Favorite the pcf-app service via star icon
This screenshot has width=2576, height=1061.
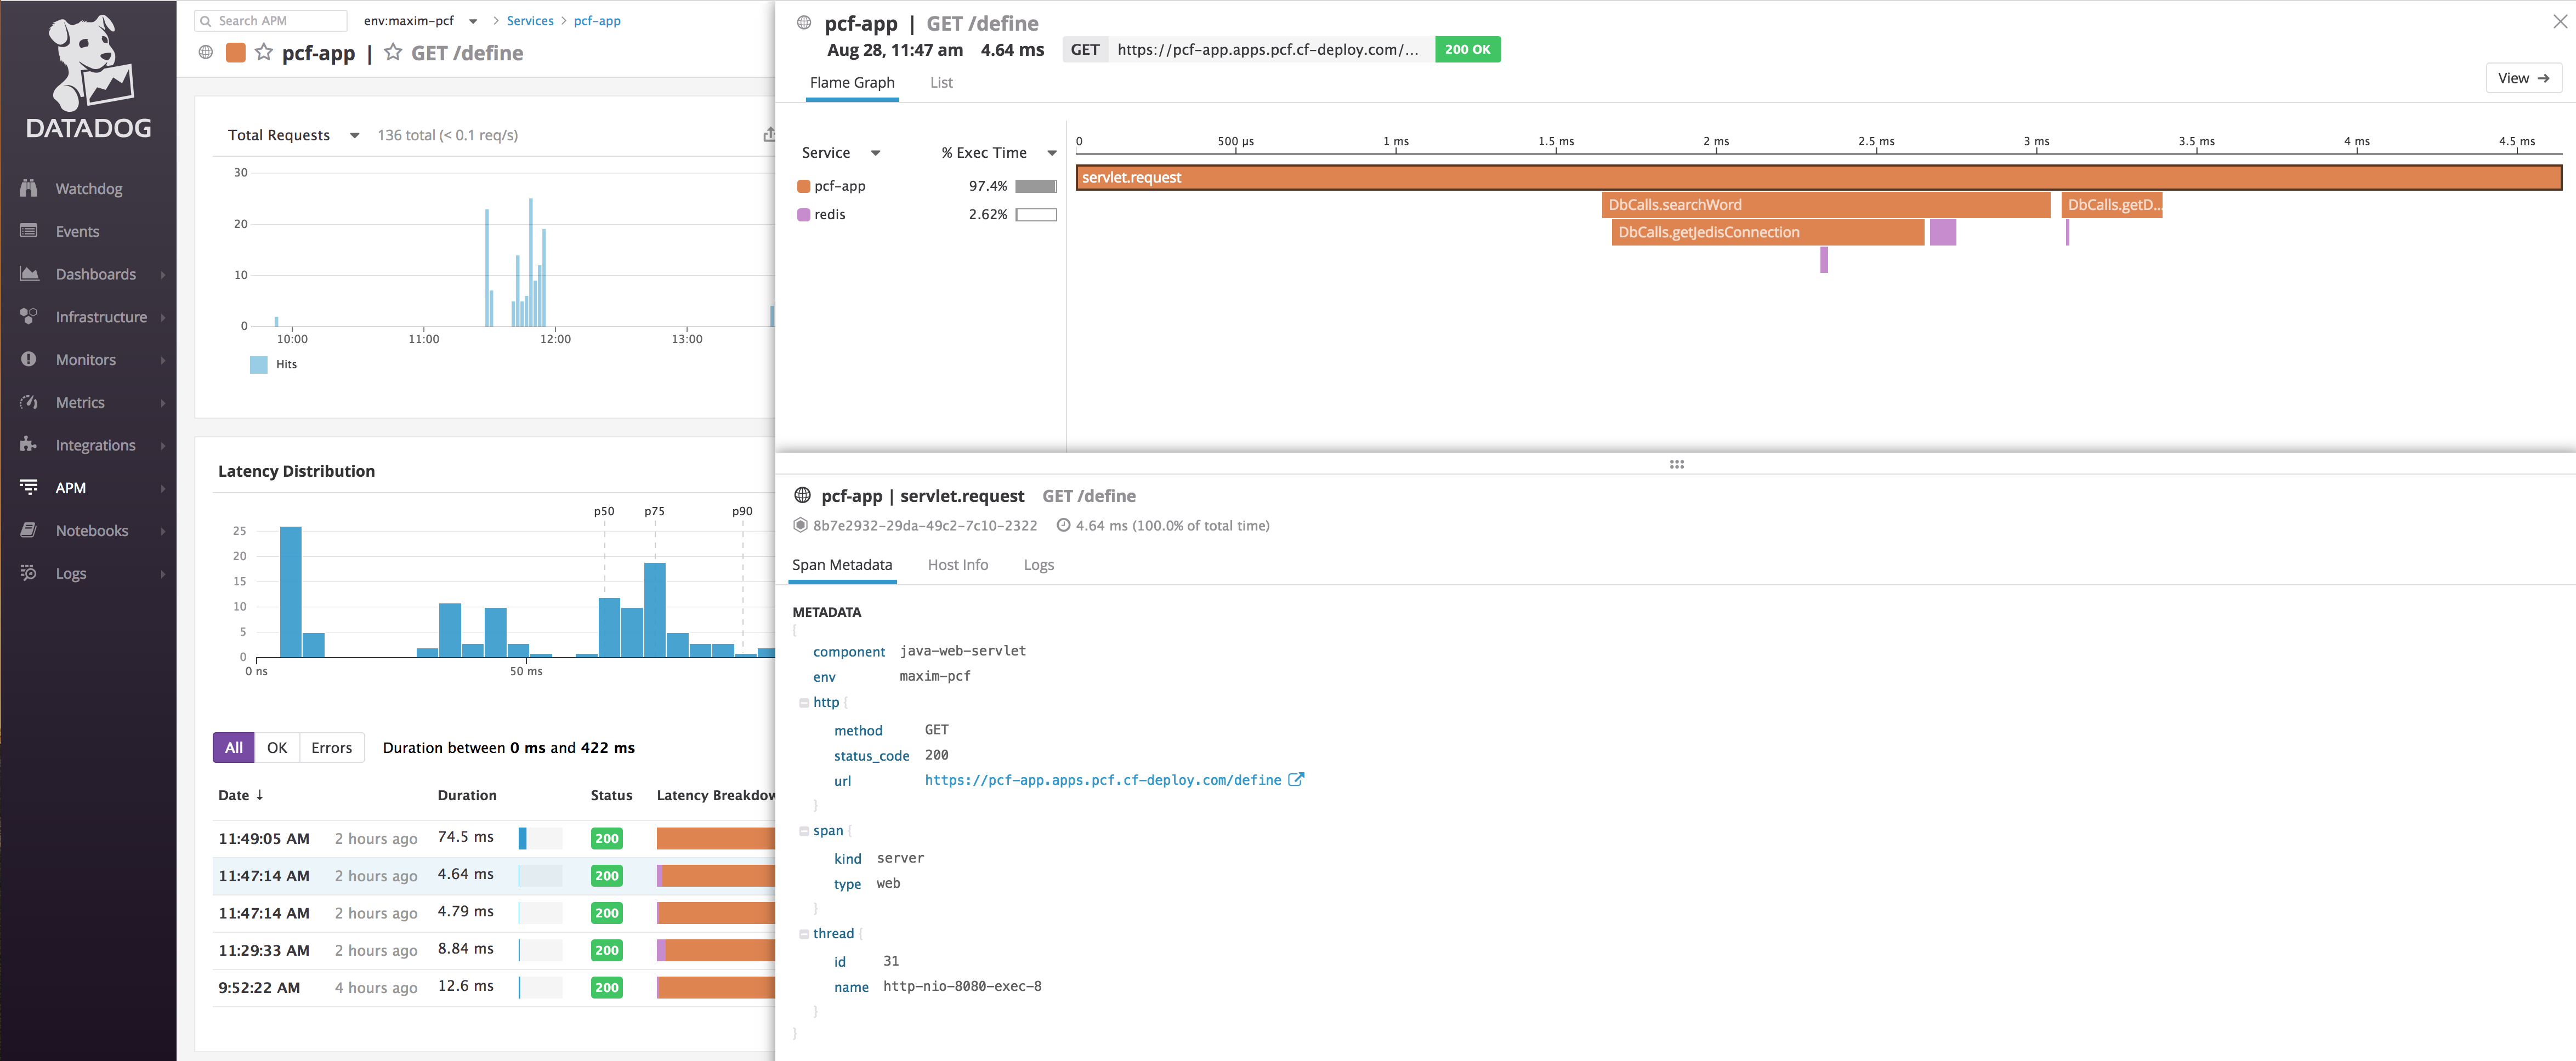point(263,53)
